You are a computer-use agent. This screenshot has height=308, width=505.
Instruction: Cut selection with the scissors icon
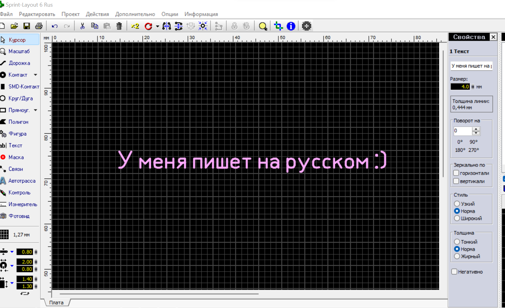tap(82, 26)
